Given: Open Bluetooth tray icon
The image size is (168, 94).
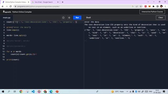Looking at the screenshot, I should pos(136,92).
